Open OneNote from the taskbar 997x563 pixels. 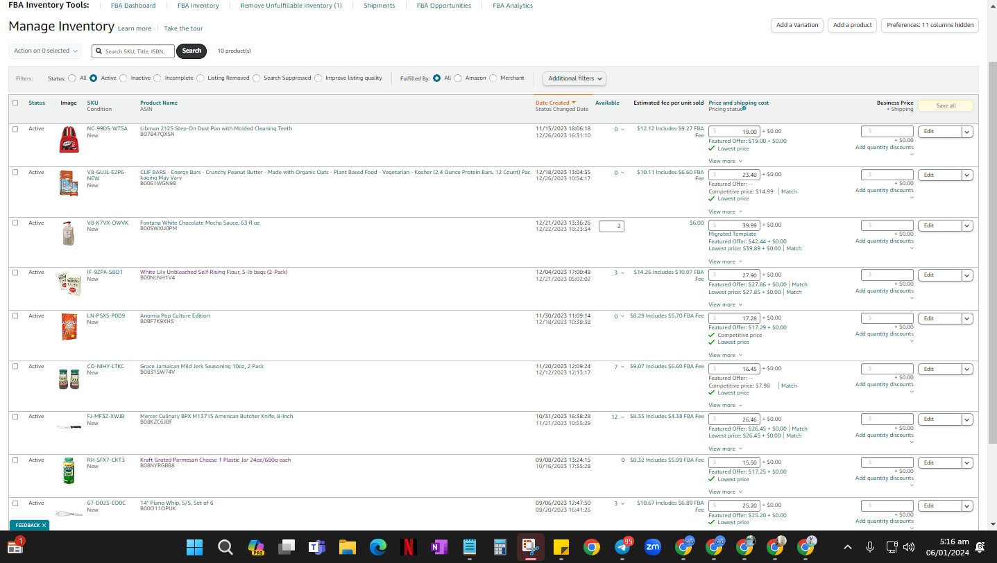pyautogui.click(x=439, y=547)
